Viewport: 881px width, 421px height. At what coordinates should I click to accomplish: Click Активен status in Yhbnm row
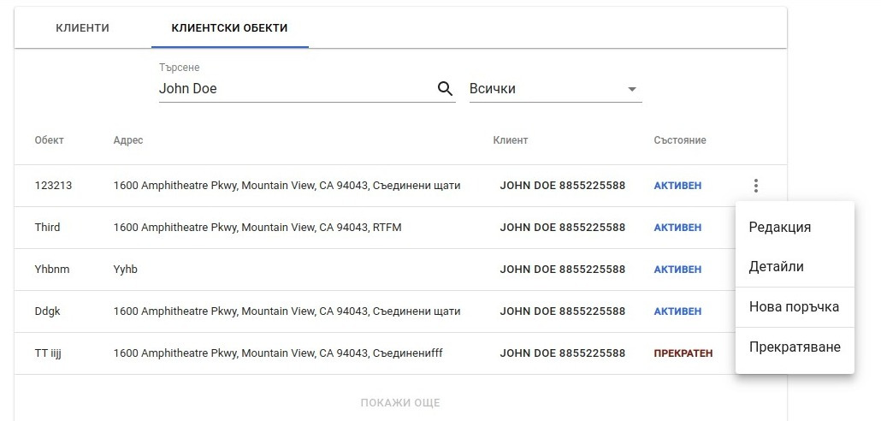(x=677, y=270)
